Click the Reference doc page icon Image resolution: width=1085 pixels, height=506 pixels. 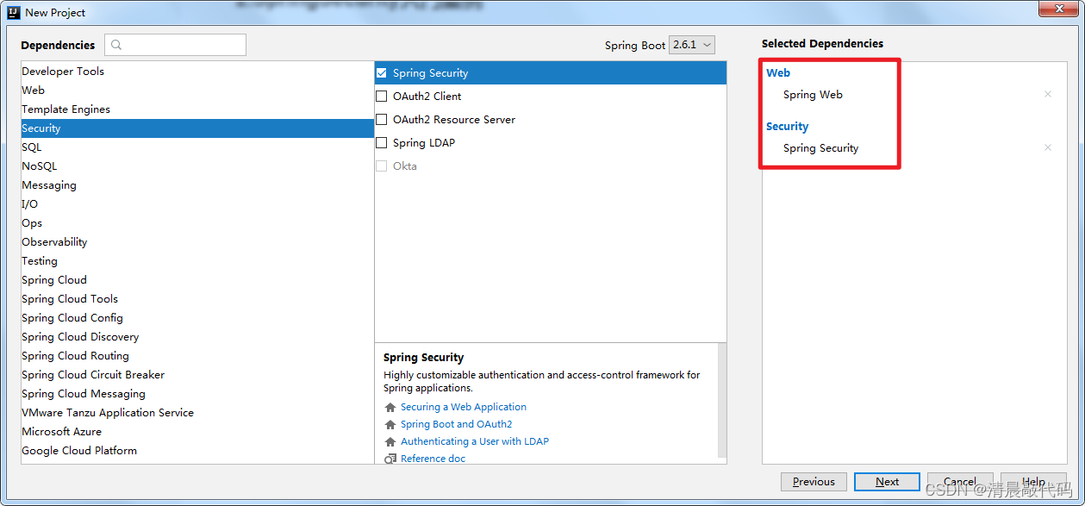click(390, 458)
